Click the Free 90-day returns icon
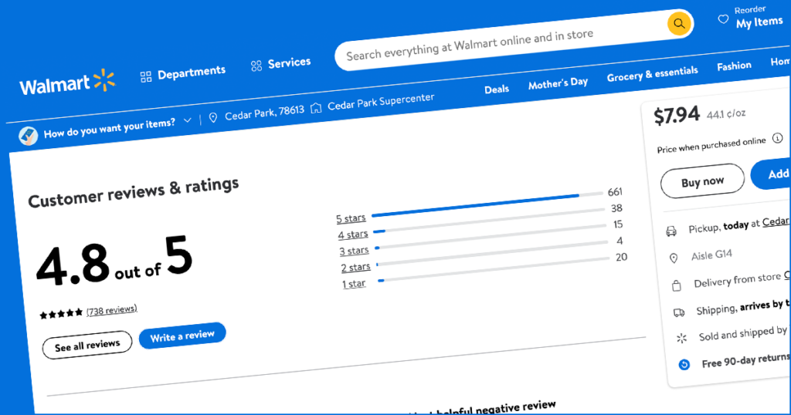 [x=684, y=364]
